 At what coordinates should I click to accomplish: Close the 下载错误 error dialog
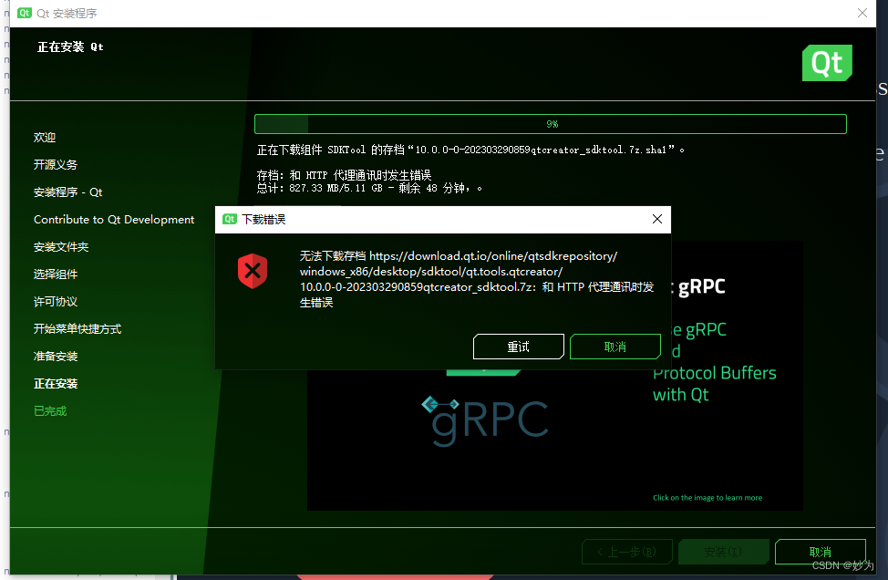(657, 219)
